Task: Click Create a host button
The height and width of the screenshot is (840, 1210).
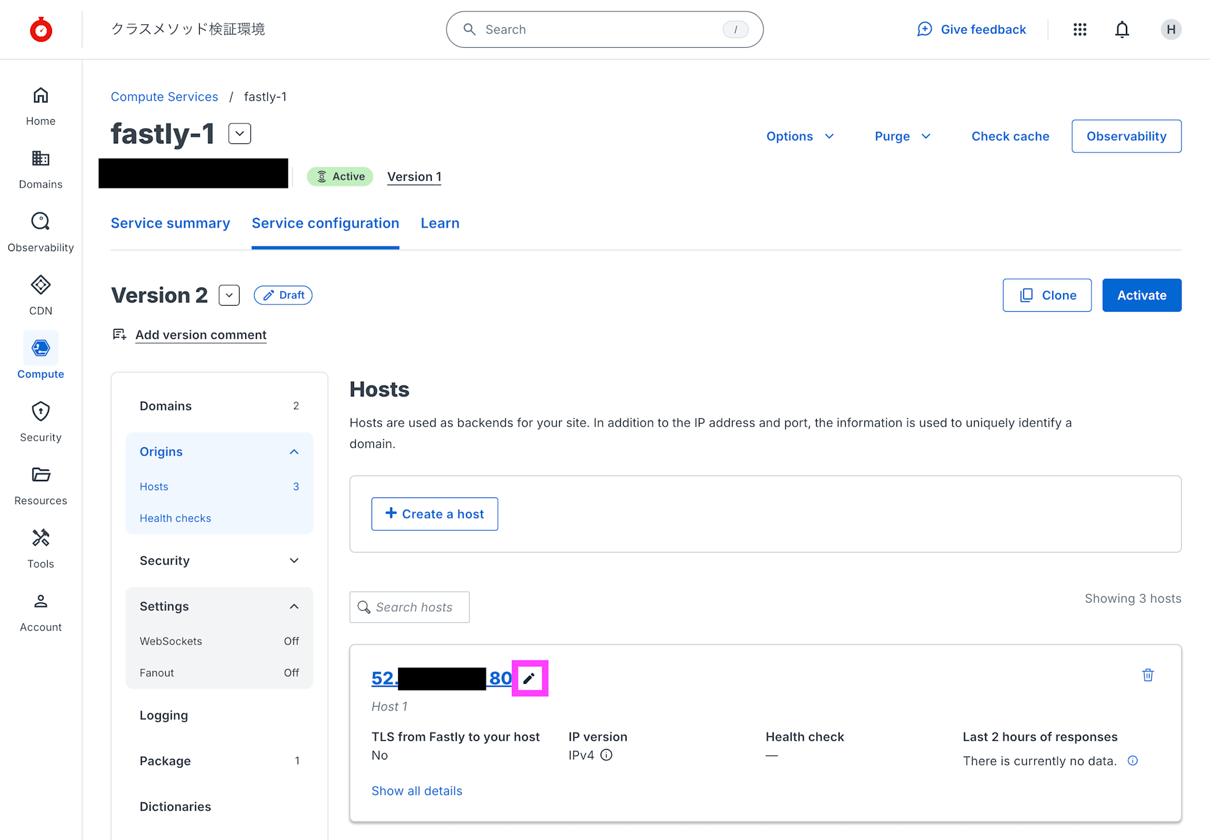Action: (x=434, y=514)
